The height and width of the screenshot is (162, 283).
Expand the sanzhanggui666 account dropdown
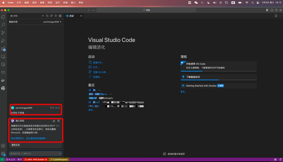coord(52,22)
